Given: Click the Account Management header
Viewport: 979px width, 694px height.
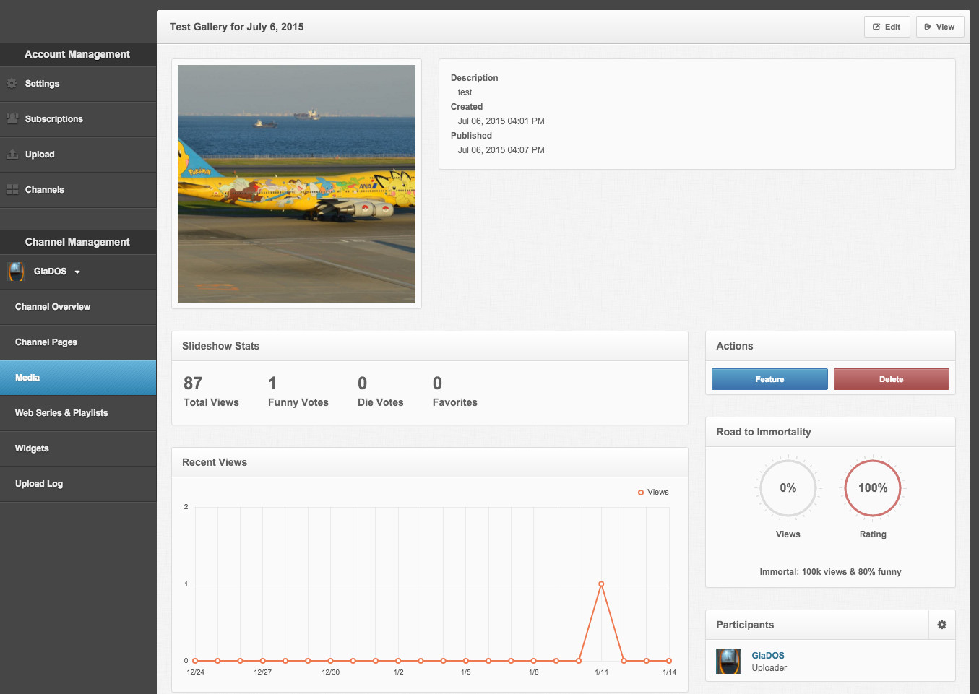Looking at the screenshot, I should click(x=77, y=54).
